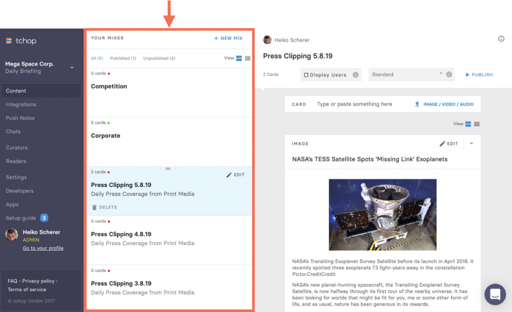Open the Privacy policy link
The width and height of the screenshot is (512, 312).
point(38,281)
